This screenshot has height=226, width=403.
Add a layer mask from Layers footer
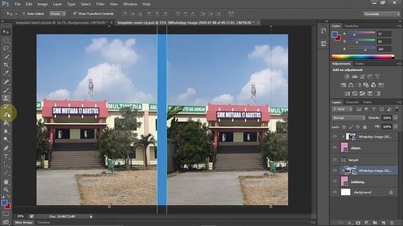(358, 223)
